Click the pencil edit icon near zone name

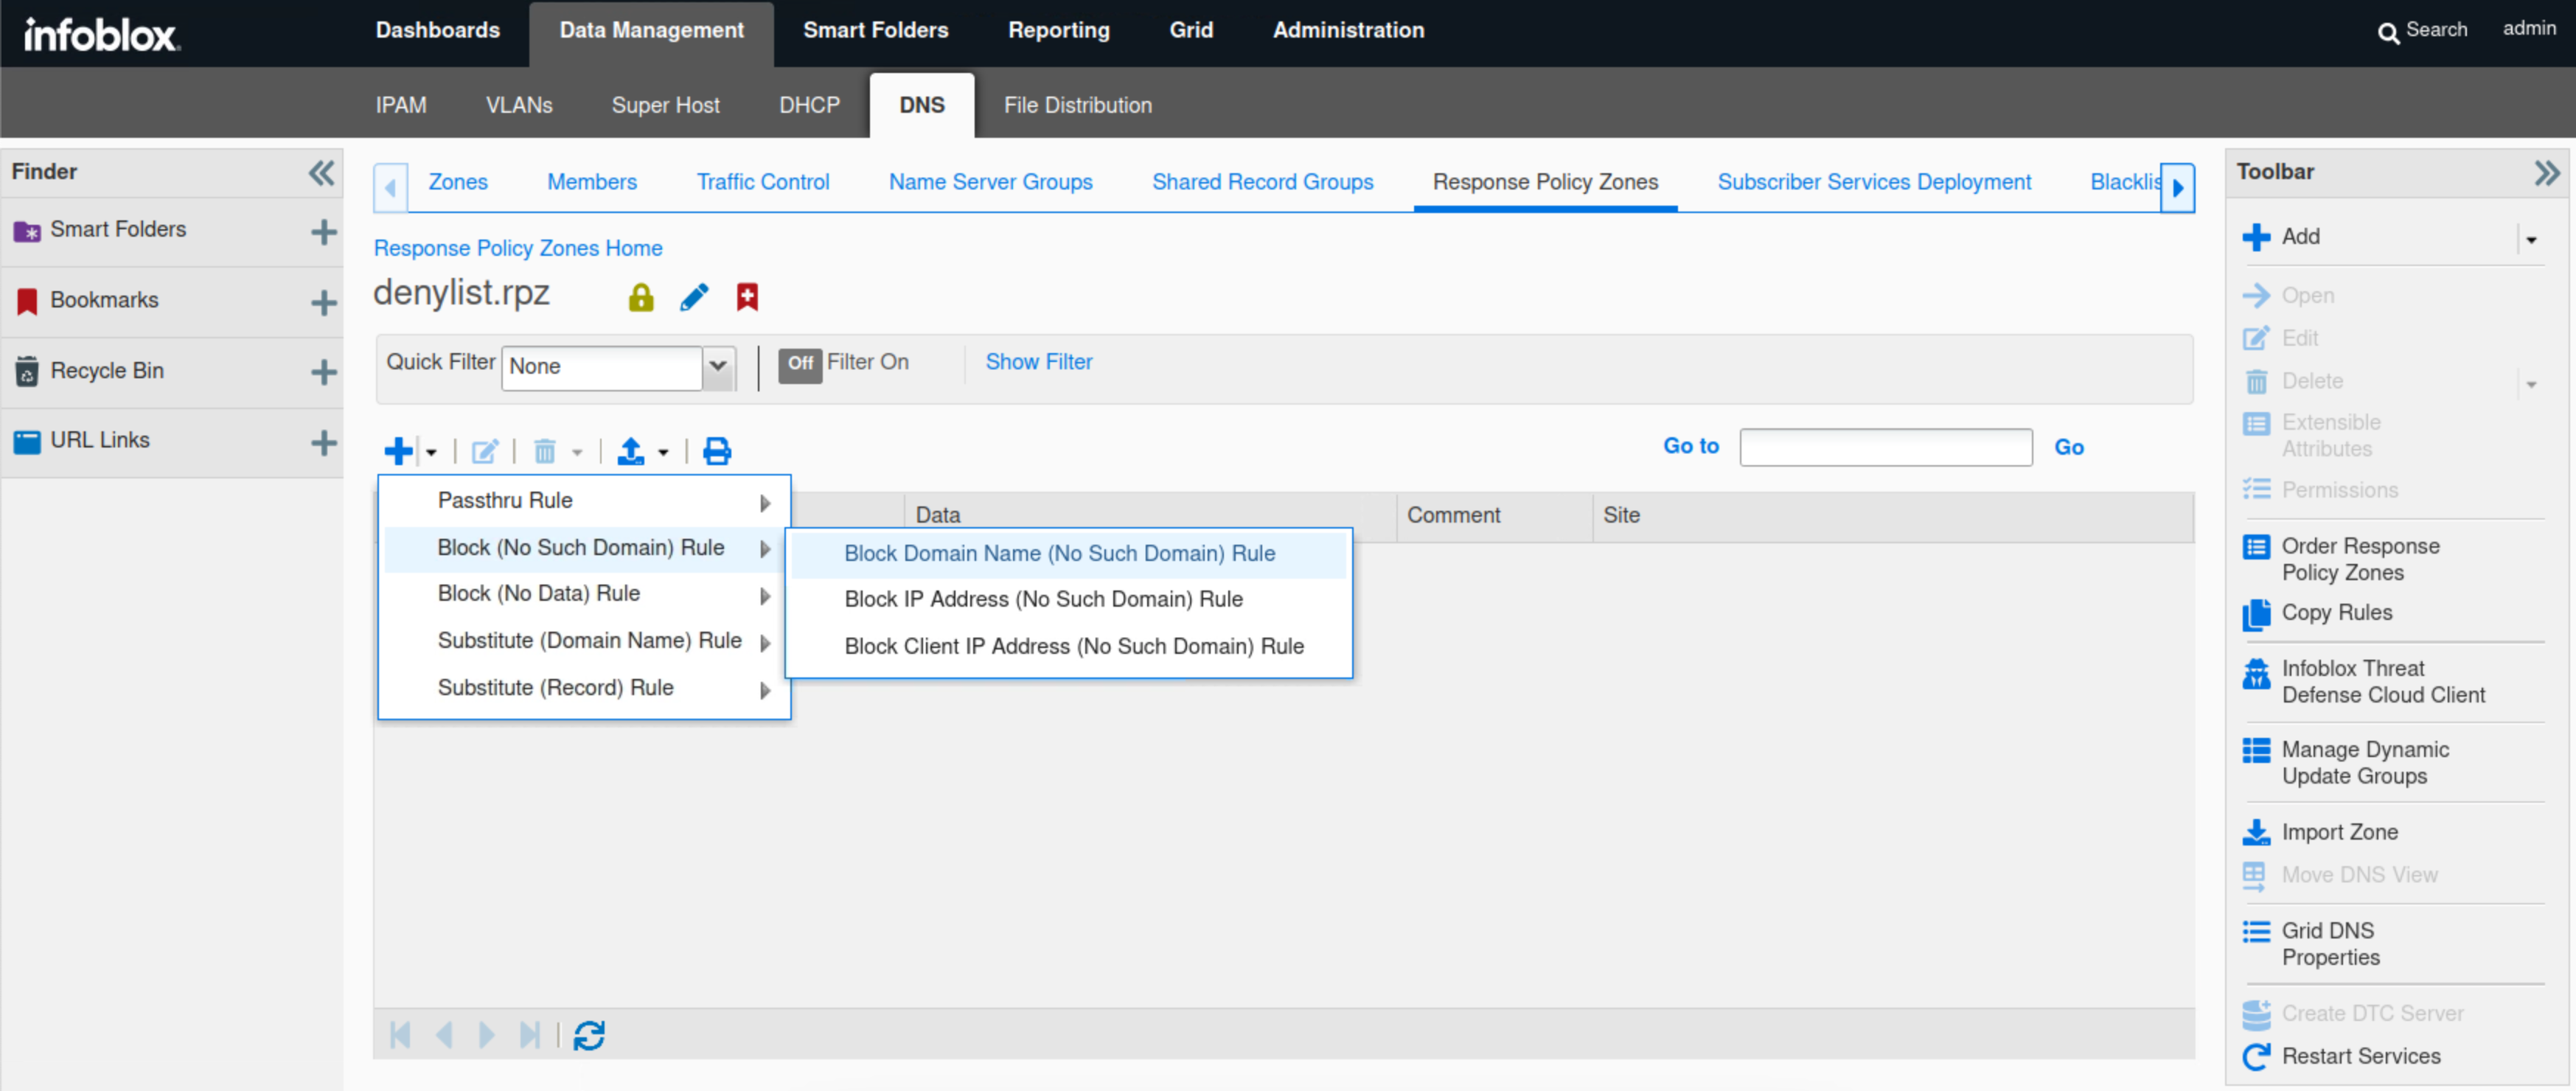[x=694, y=297]
